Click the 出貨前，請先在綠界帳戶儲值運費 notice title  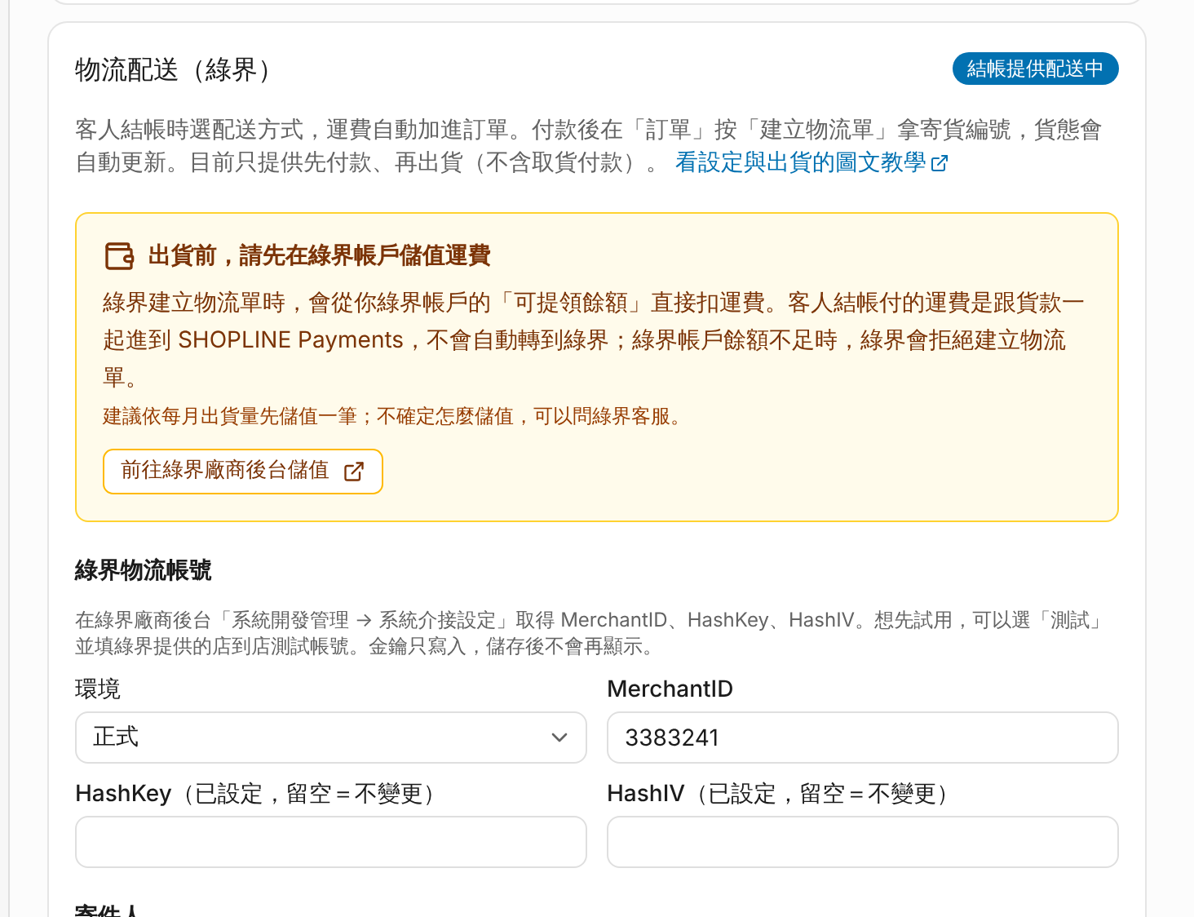coord(320,255)
